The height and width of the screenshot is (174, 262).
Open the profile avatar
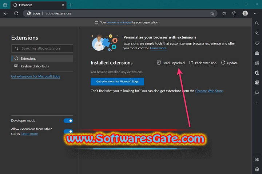click(245, 13)
